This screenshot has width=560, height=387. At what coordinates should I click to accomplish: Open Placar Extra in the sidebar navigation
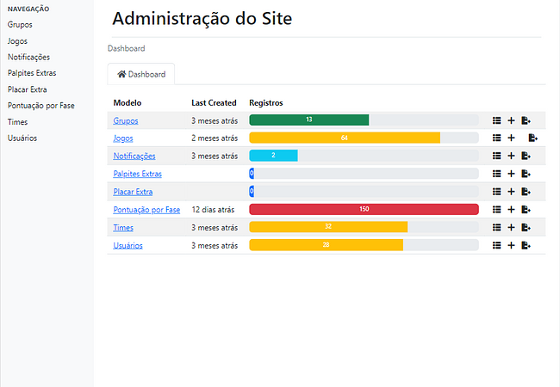[x=28, y=89]
